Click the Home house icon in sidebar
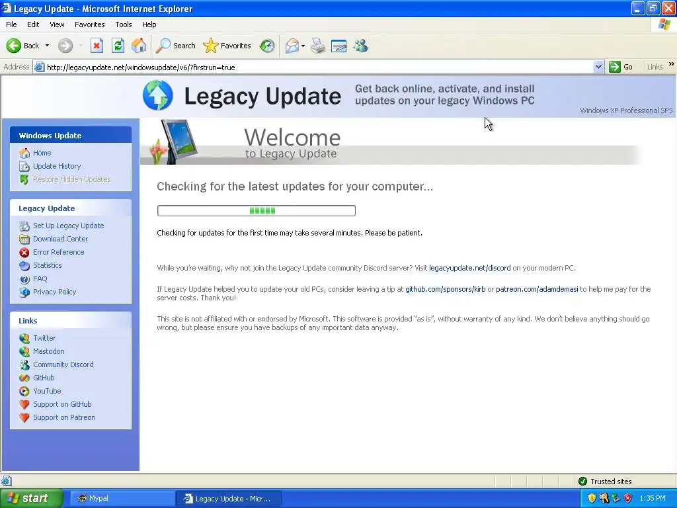The width and height of the screenshot is (677, 508). pyautogui.click(x=24, y=153)
